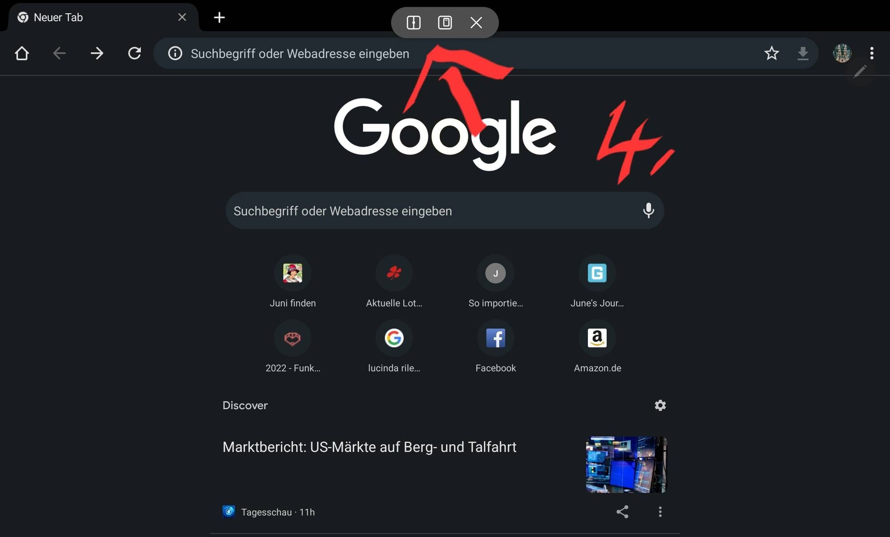This screenshot has height=537, width=890.
Task: Open Discover settings gear
Action: point(660,405)
